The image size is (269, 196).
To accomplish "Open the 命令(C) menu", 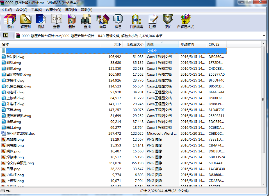I will pyautogui.click(x=21, y=10).
